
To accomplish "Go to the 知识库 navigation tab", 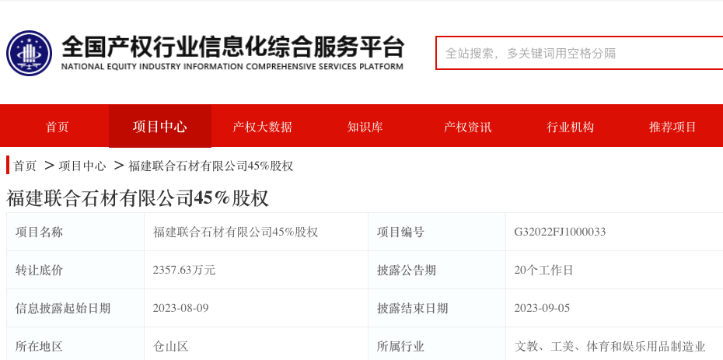I will pos(365,127).
